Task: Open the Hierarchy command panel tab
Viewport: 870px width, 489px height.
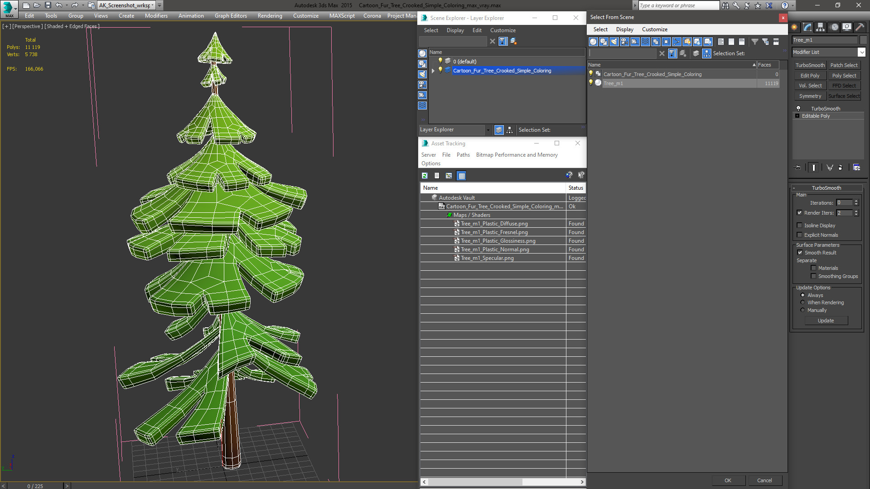Action: click(x=821, y=27)
